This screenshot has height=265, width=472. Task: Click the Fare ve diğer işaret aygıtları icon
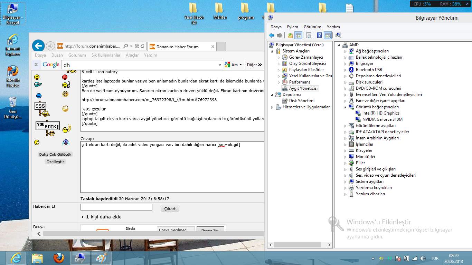point(351,101)
